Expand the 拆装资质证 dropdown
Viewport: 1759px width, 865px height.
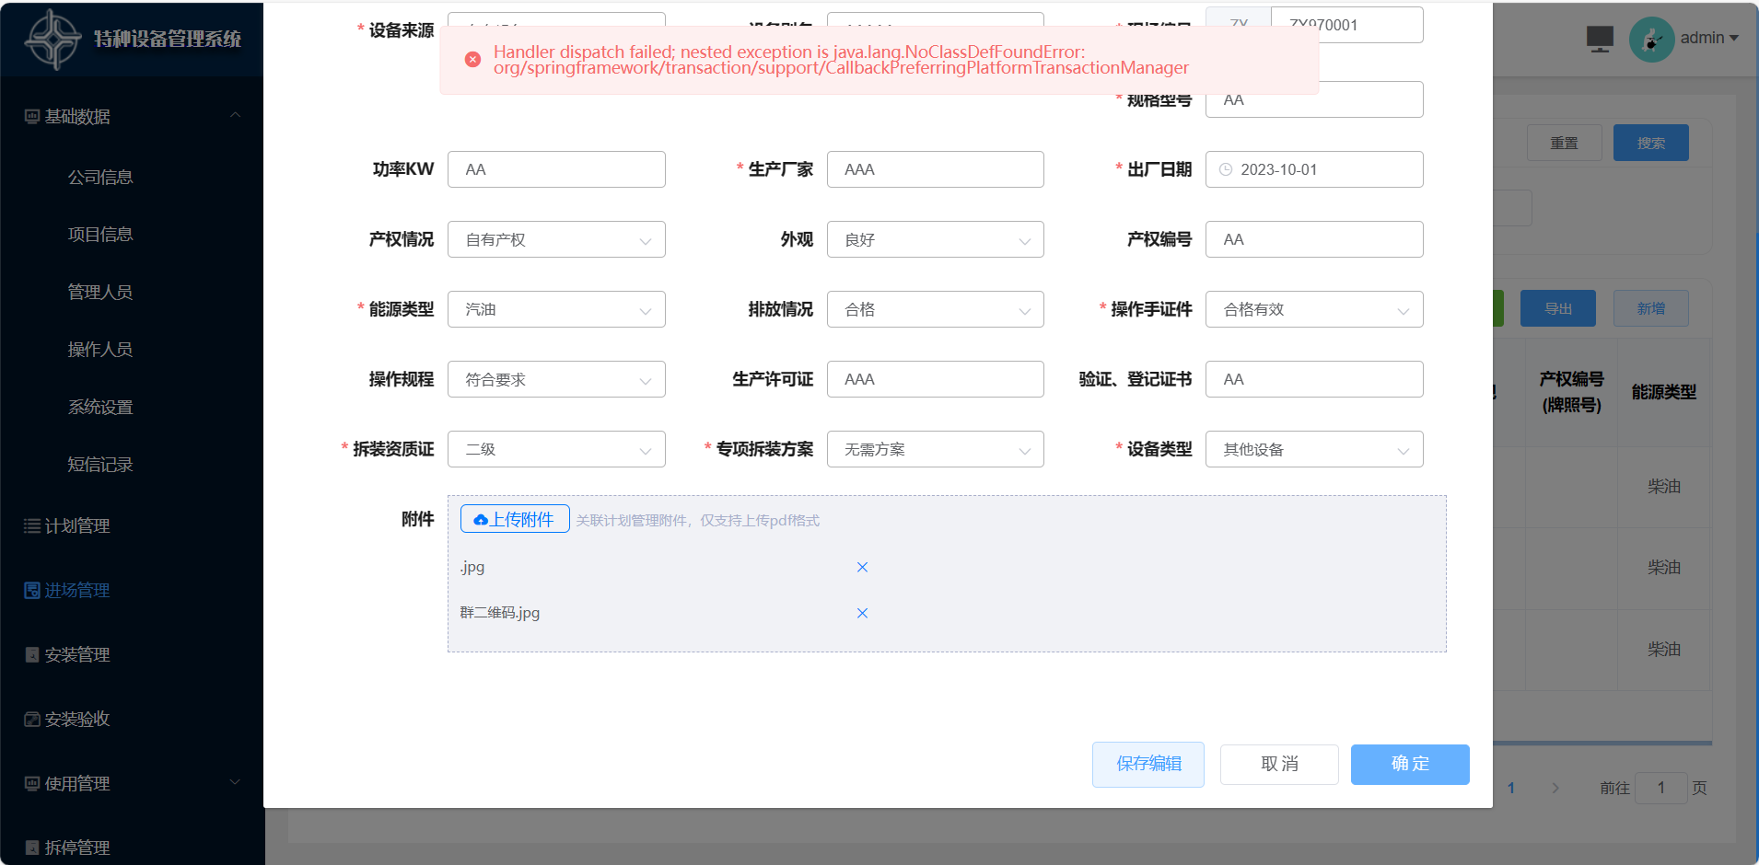point(556,449)
